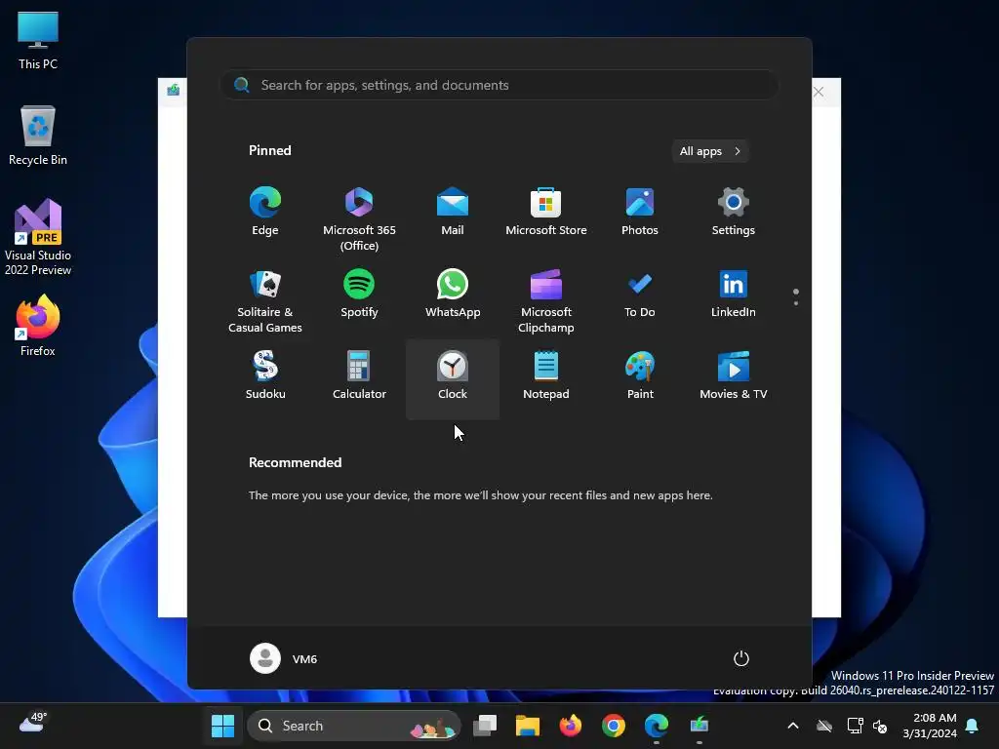Open File Explorer from the taskbar
The width and height of the screenshot is (999, 749).
click(528, 726)
